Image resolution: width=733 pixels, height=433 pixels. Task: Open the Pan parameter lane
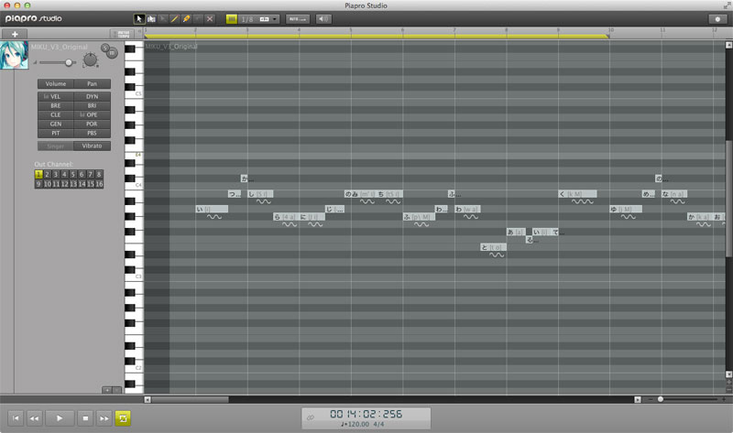coord(93,83)
